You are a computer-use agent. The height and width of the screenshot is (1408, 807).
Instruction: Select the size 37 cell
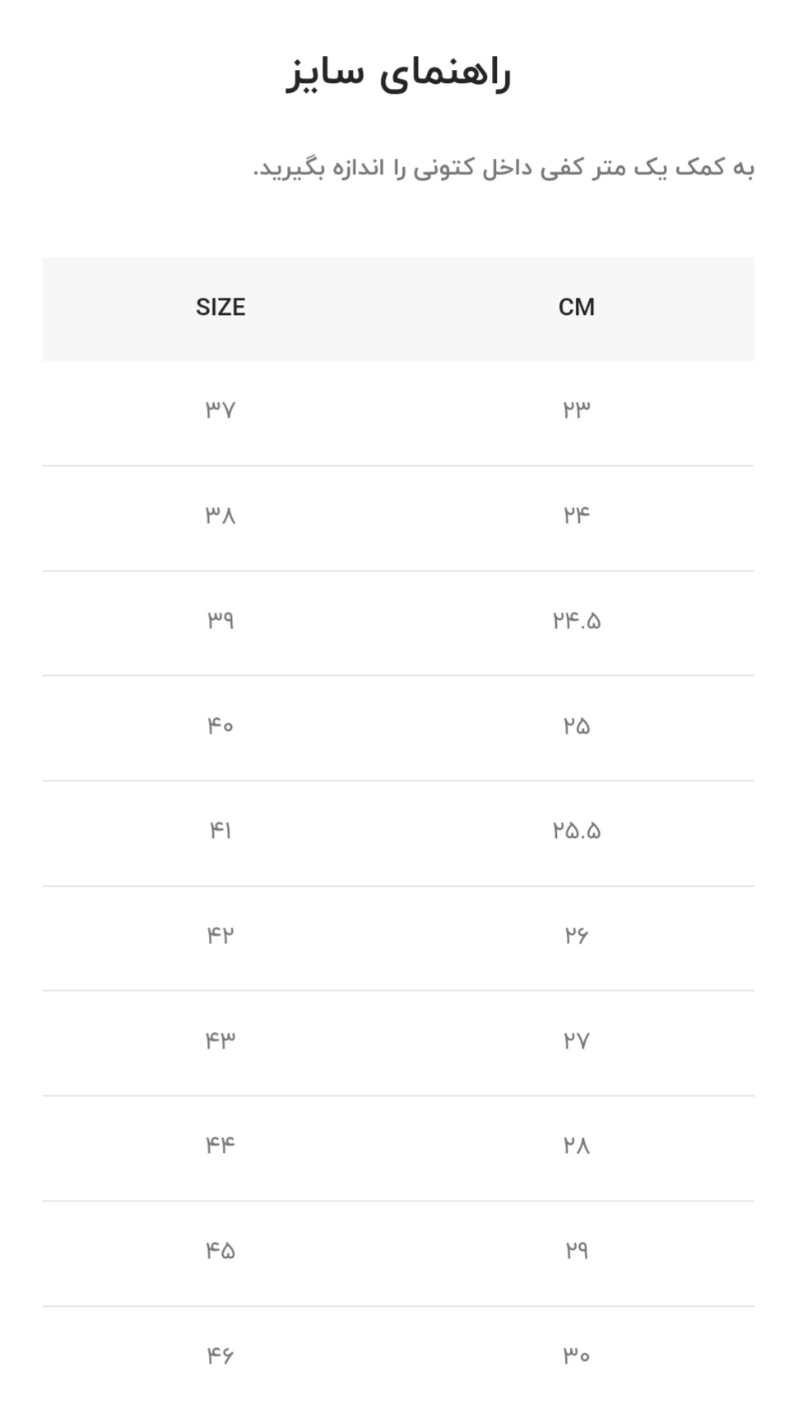(x=220, y=410)
